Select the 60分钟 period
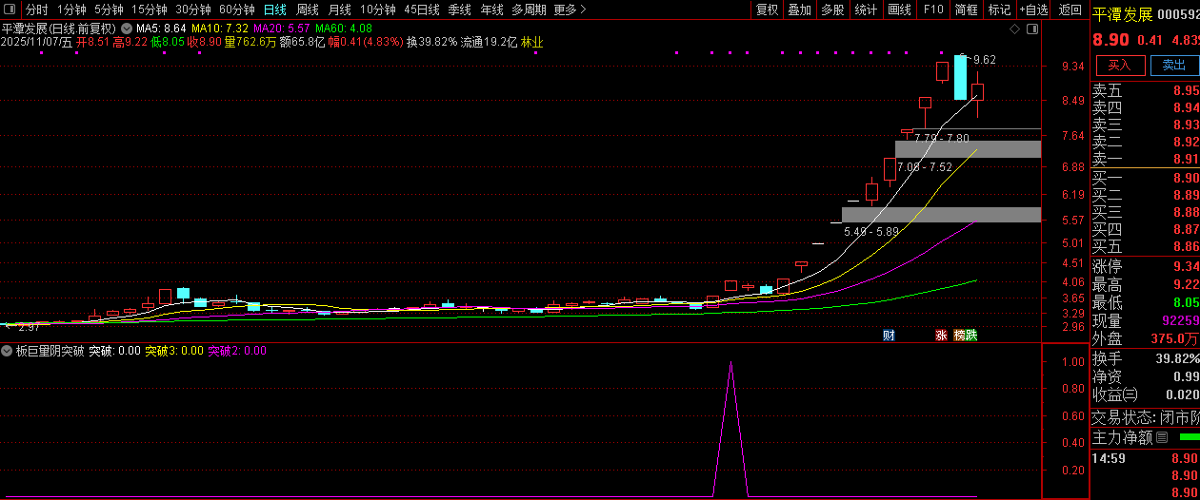 [x=236, y=10]
